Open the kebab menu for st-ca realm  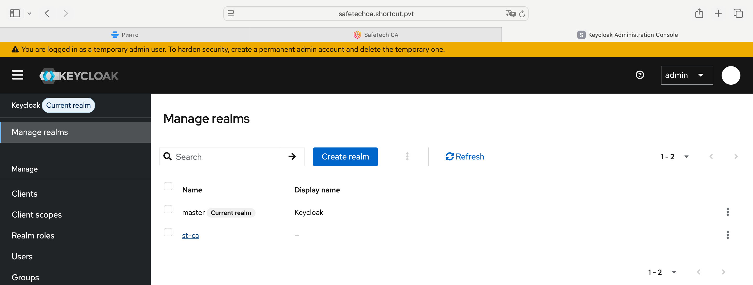[728, 235]
